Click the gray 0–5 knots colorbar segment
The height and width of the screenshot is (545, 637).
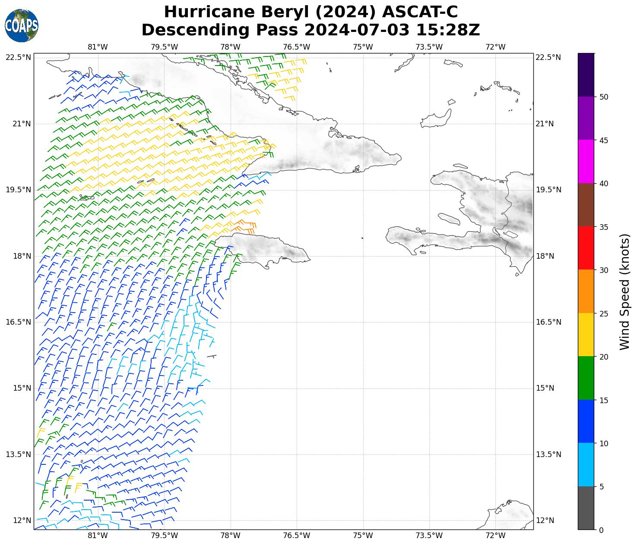pos(586,508)
